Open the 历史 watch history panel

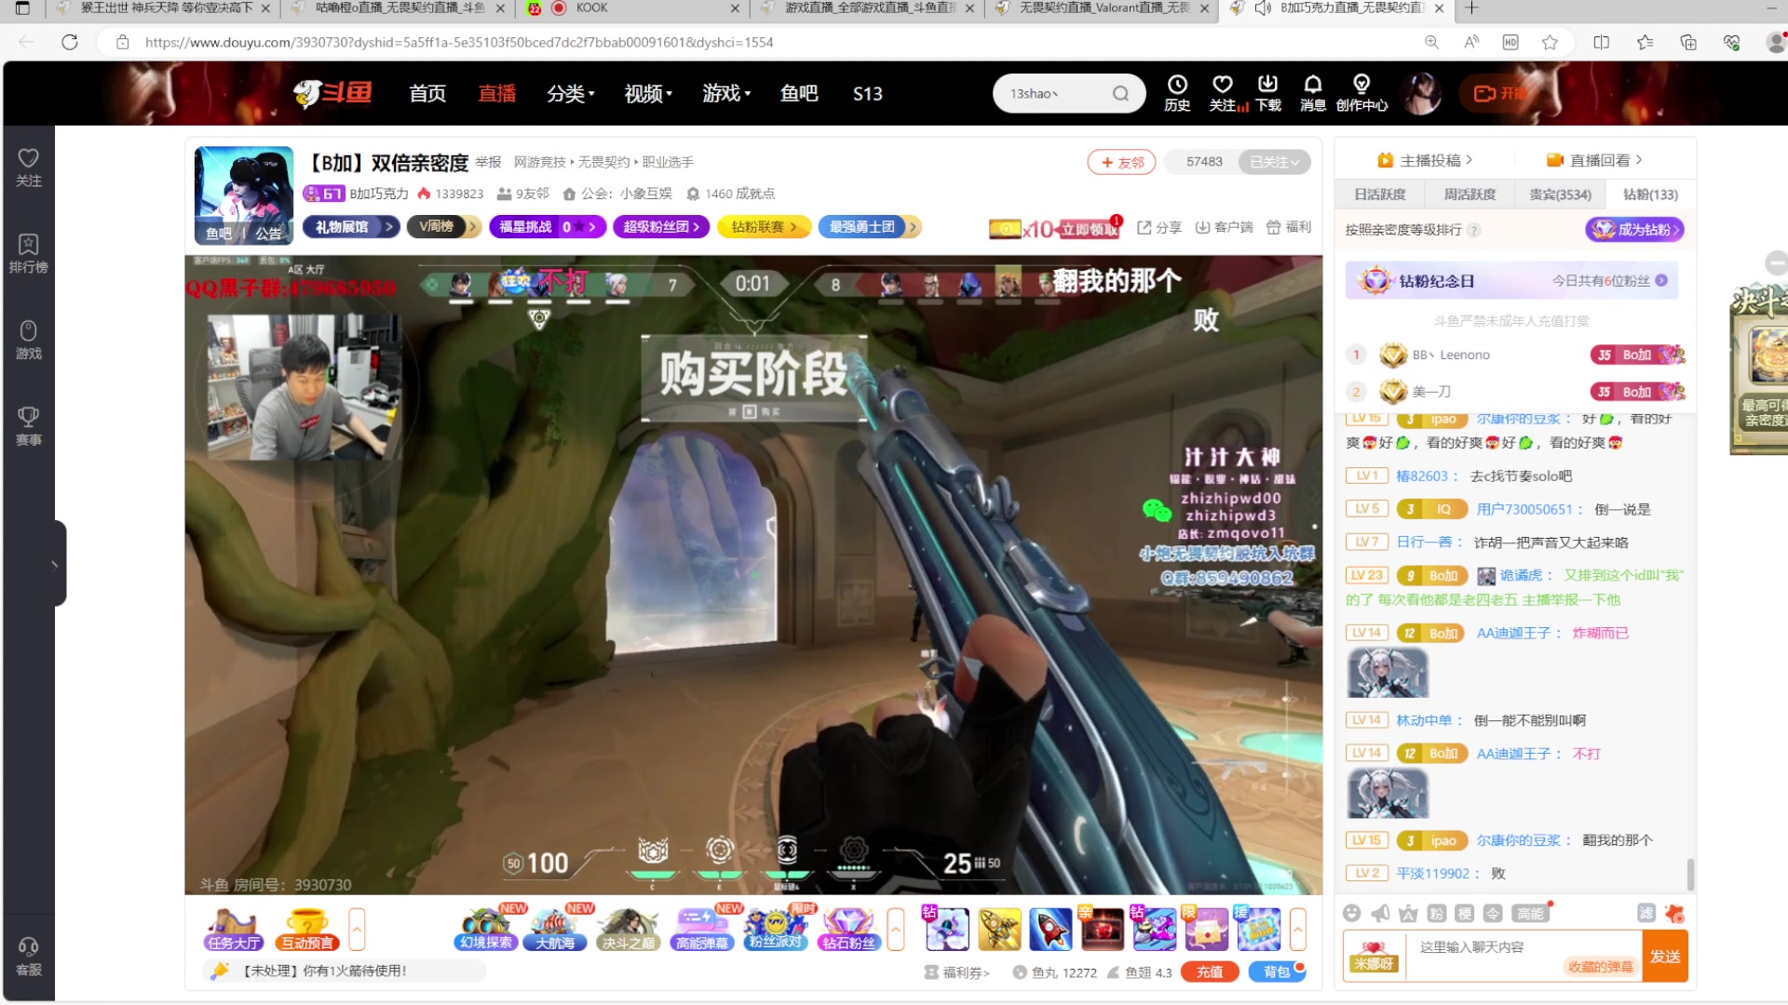coord(1177,93)
